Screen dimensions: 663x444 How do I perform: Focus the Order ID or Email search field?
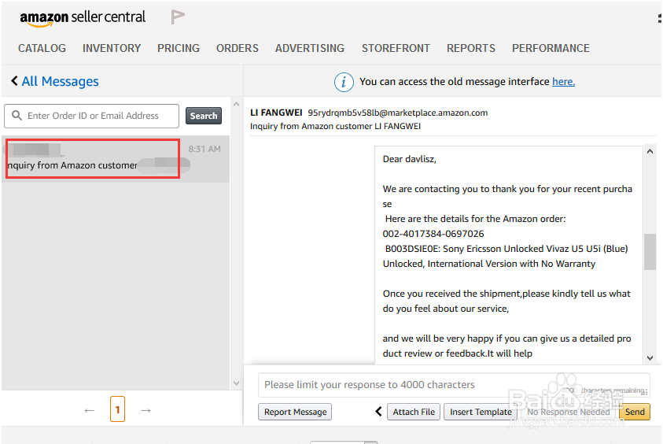(x=92, y=116)
